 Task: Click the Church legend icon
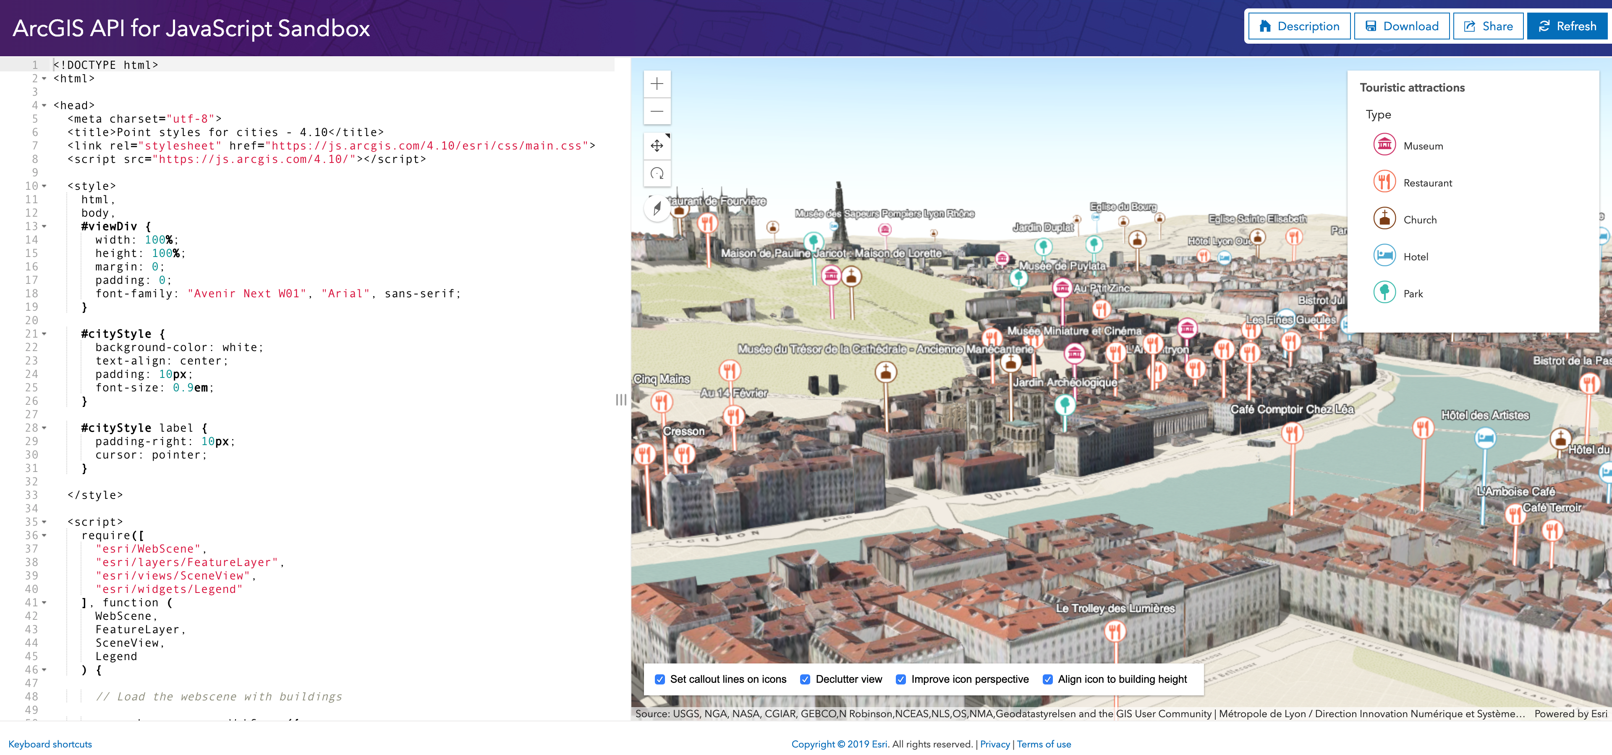coord(1384,218)
